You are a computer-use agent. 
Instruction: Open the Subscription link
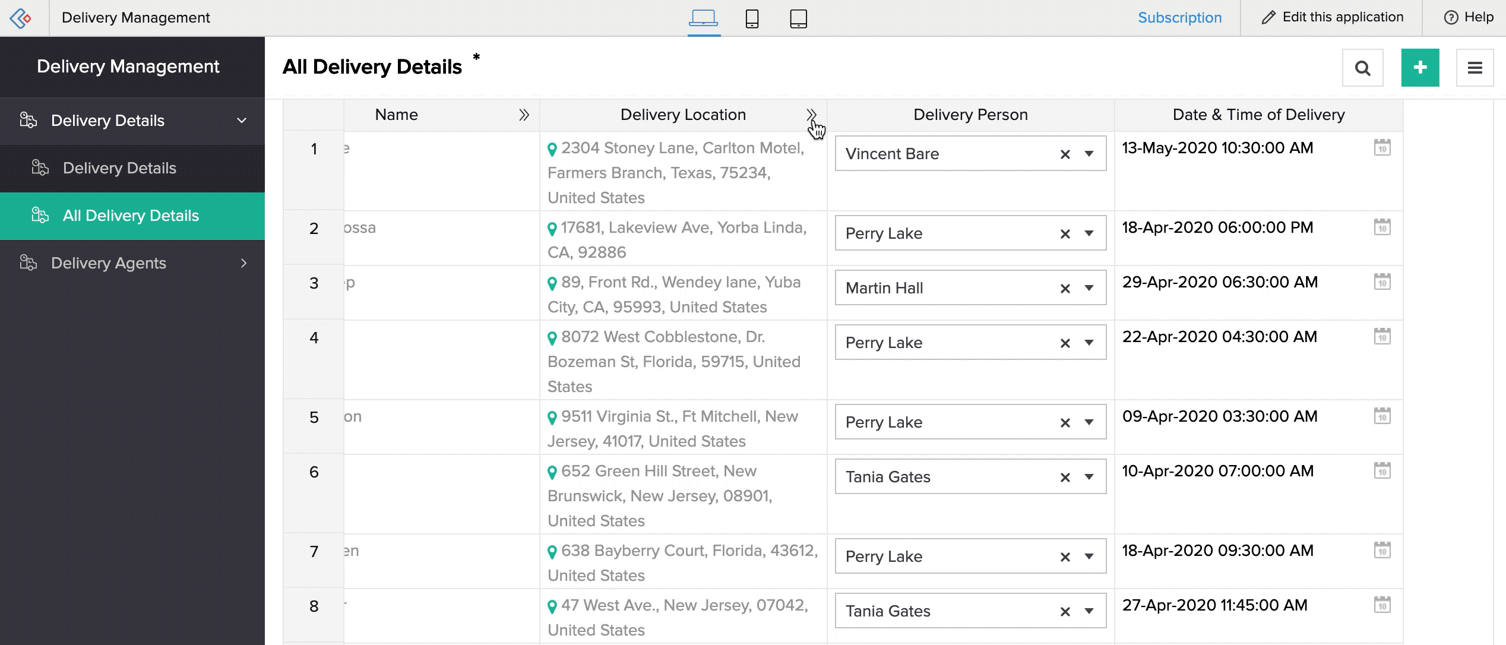pos(1179,18)
